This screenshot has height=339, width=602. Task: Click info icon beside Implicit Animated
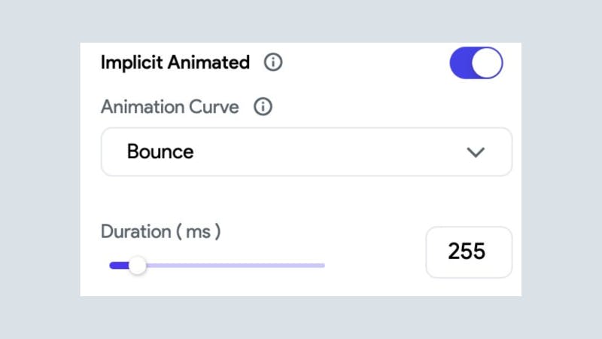273,63
